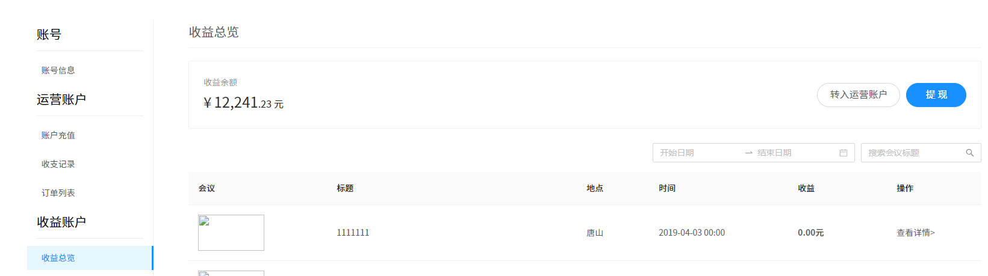
Task: Click the 时间 column header
Action: point(667,188)
